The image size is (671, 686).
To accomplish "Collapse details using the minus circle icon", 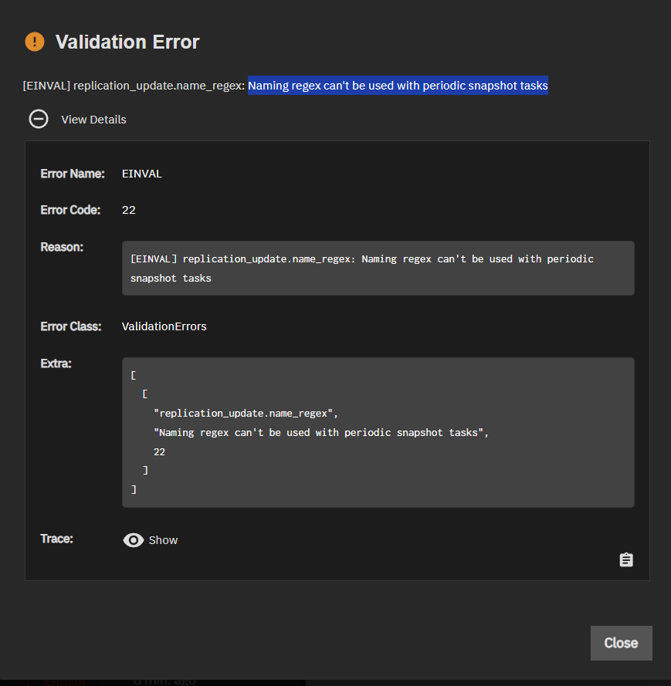I will click(x=39, y=119).
